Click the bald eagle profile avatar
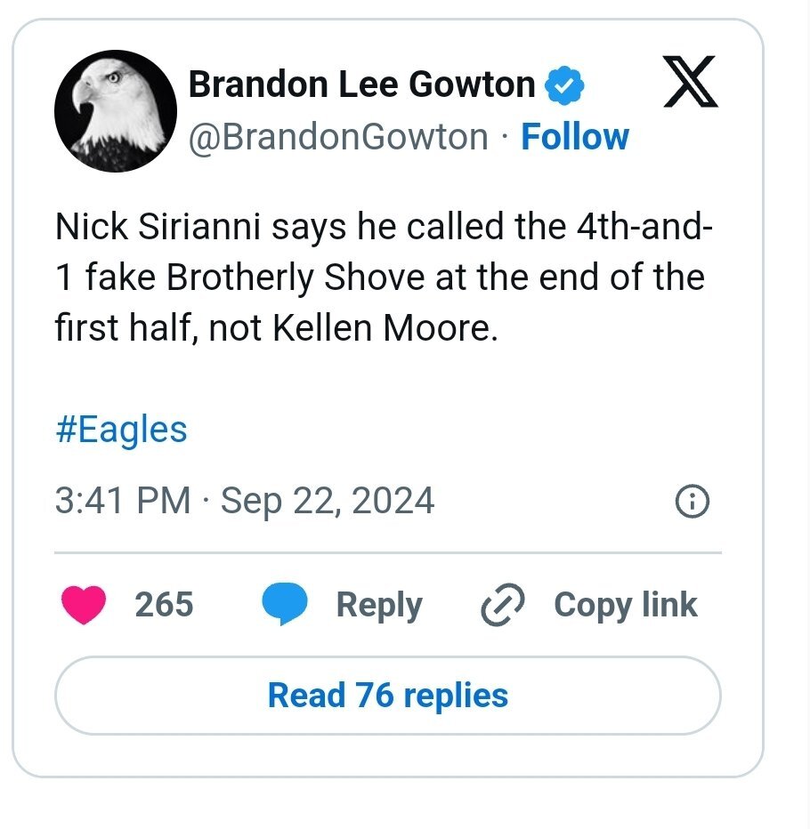The height and width of the screenshot is (829, 810). pos(116,111)
